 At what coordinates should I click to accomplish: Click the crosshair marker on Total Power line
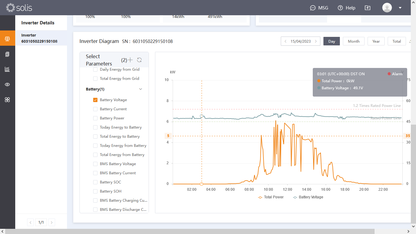pyautogui.click(x=202, y=184)
